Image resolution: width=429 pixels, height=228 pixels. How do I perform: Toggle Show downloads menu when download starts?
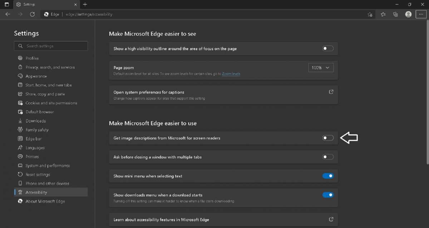327,195
